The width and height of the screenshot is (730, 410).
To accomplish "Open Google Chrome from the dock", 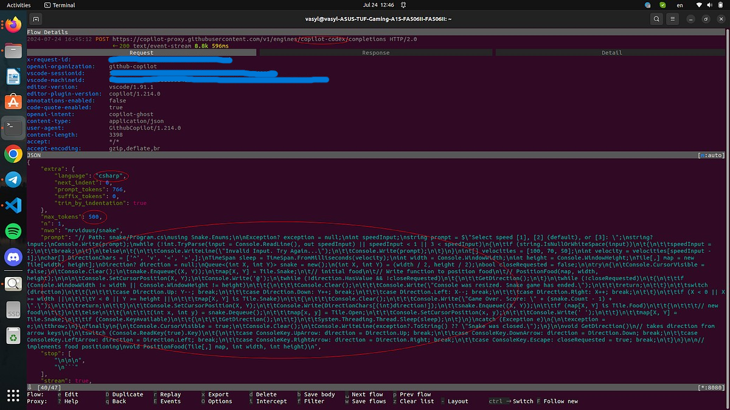I will click(13, 154).
